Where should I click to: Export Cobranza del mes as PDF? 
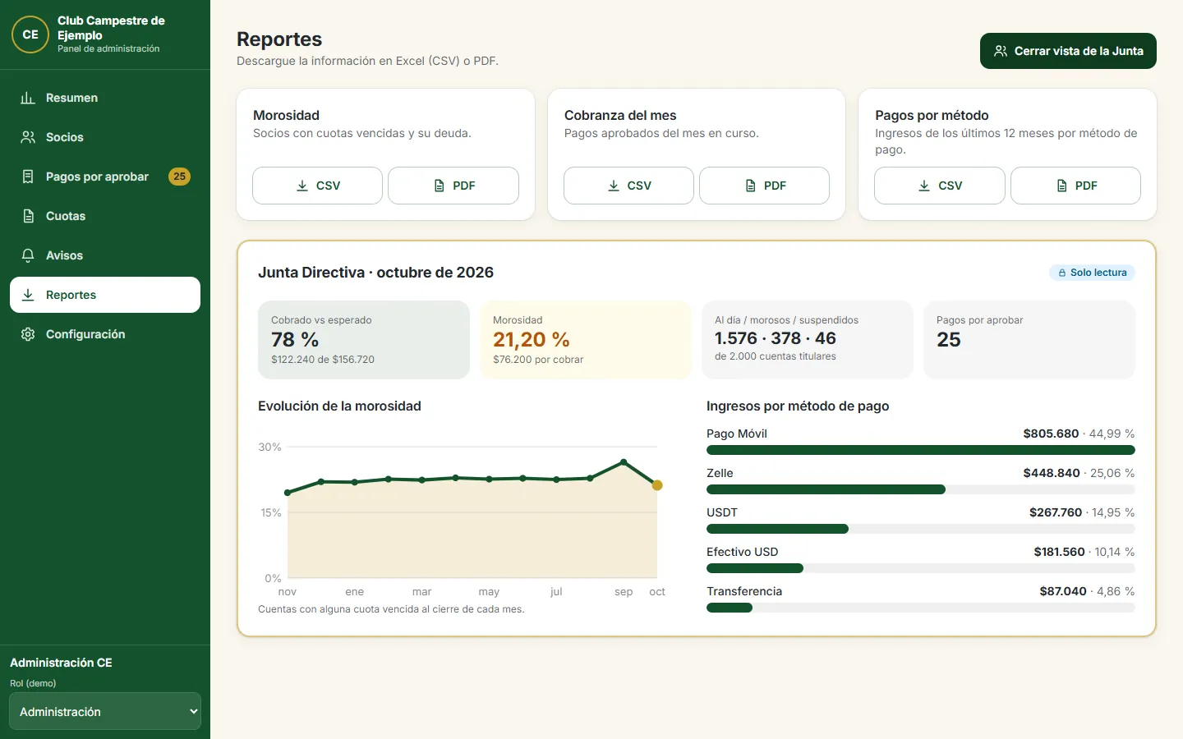(764, 186)
